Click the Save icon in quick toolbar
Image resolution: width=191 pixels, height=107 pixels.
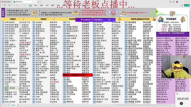(9, 5)
